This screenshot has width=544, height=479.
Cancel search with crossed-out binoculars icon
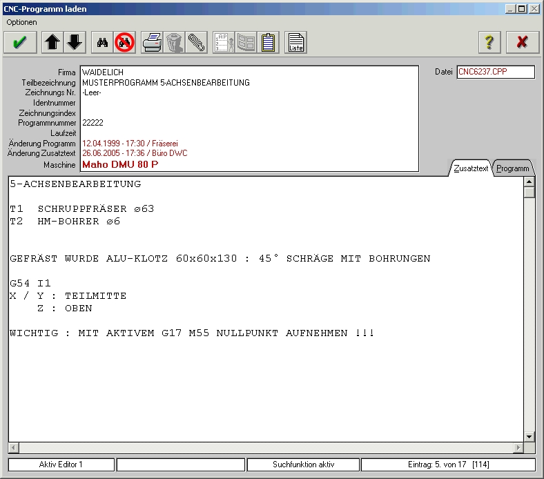(125, 42)
